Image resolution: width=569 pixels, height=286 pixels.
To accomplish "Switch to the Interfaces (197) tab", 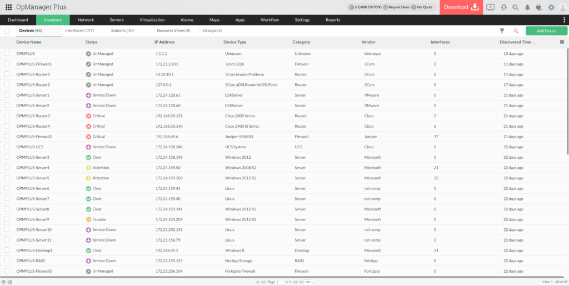I will 79,31.
